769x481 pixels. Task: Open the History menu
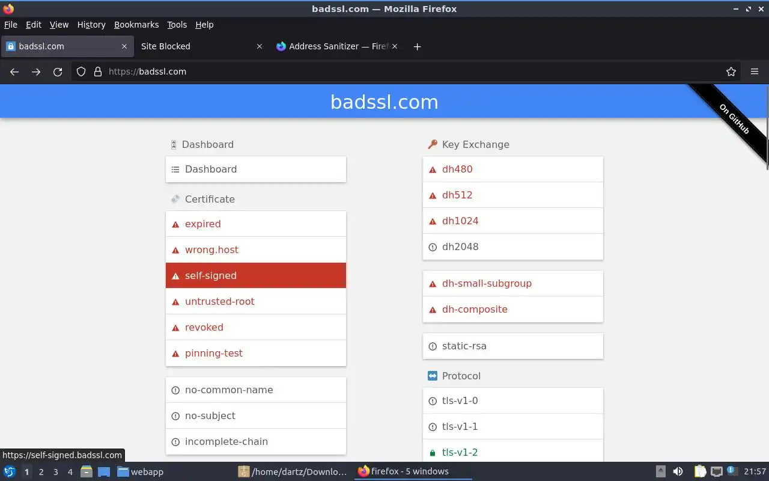coord(91,25)
